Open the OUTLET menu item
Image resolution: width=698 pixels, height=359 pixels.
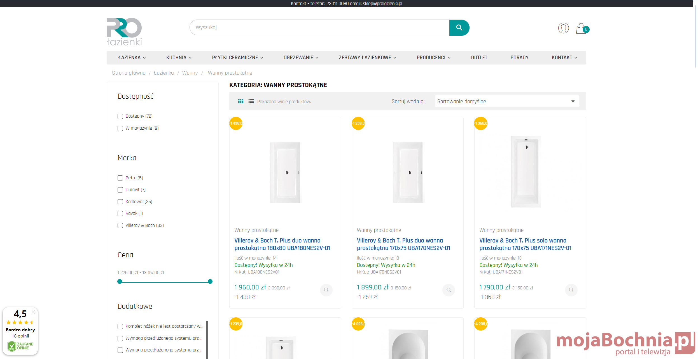tap(479, 58)
